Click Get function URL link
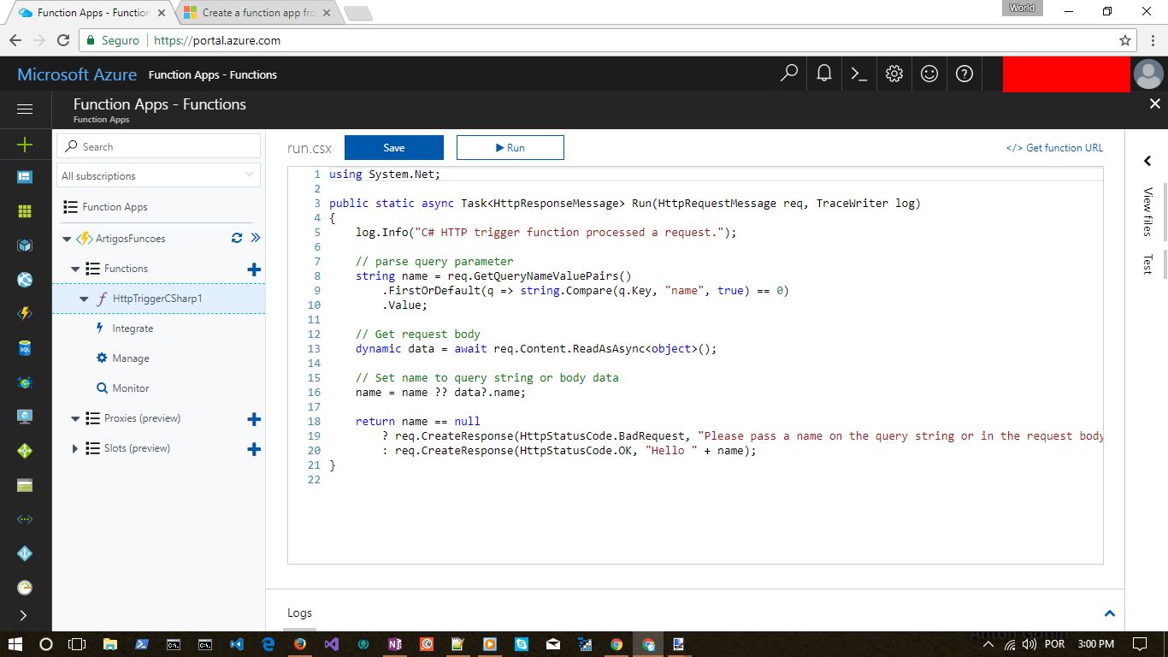Viewport: 1168px width, 657px height. 1055,148
